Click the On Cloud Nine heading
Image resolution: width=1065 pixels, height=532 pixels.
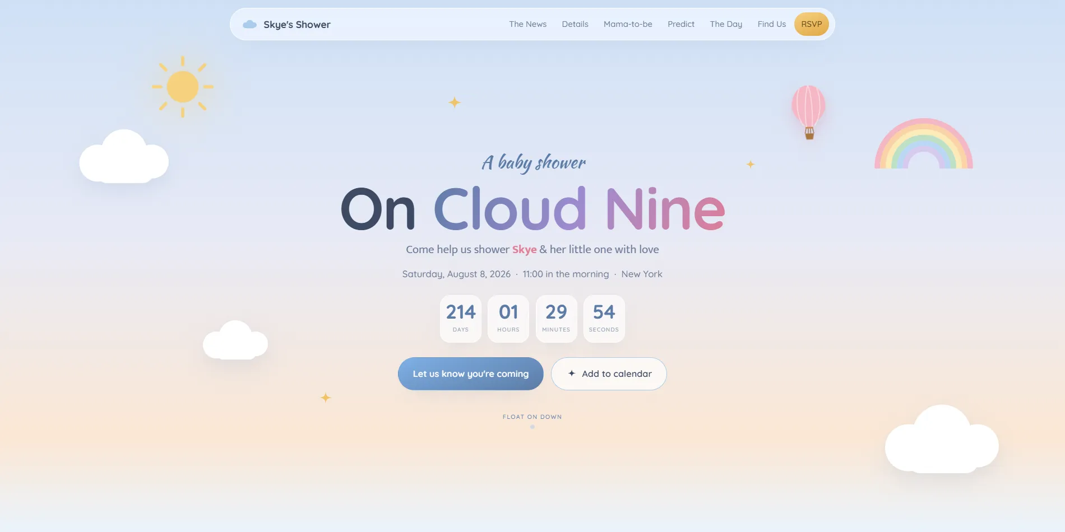[x=532, y=209]
